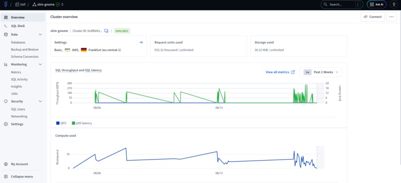
Task: Collapse the Security section chevron
Action: (x=40, y=101)
